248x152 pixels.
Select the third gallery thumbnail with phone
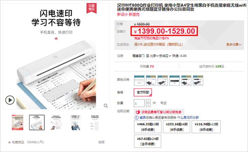pos(56,122)
